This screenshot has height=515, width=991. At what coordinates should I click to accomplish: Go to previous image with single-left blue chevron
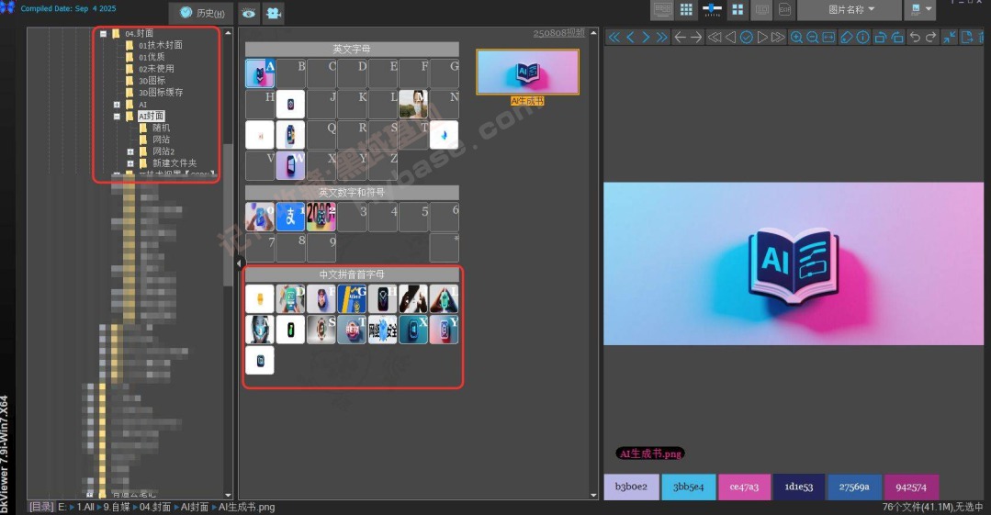point(630,38)
